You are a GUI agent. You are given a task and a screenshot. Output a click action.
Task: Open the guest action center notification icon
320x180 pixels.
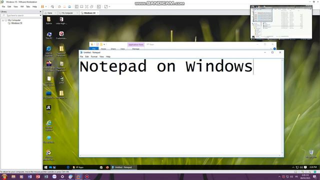pyautogui.click(x=305, y=167)
